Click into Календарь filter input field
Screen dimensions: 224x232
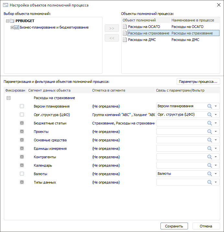point(181,165)
